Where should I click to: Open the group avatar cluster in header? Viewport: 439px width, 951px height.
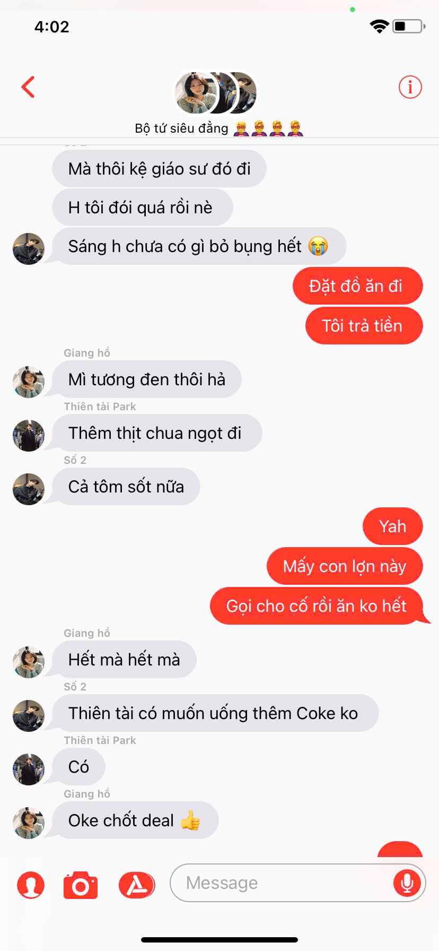point(216,93)
